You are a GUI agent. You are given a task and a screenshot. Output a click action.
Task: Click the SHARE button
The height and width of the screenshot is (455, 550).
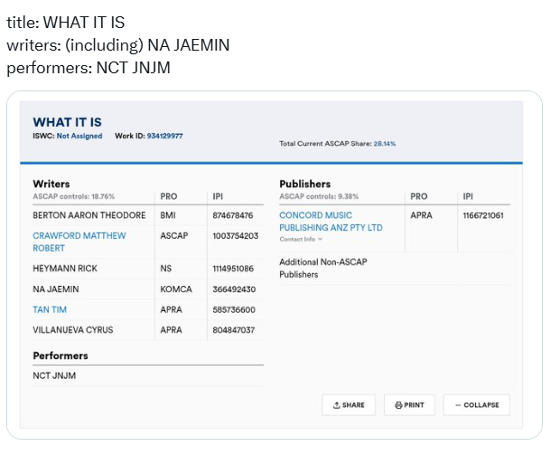coord(349,405)
